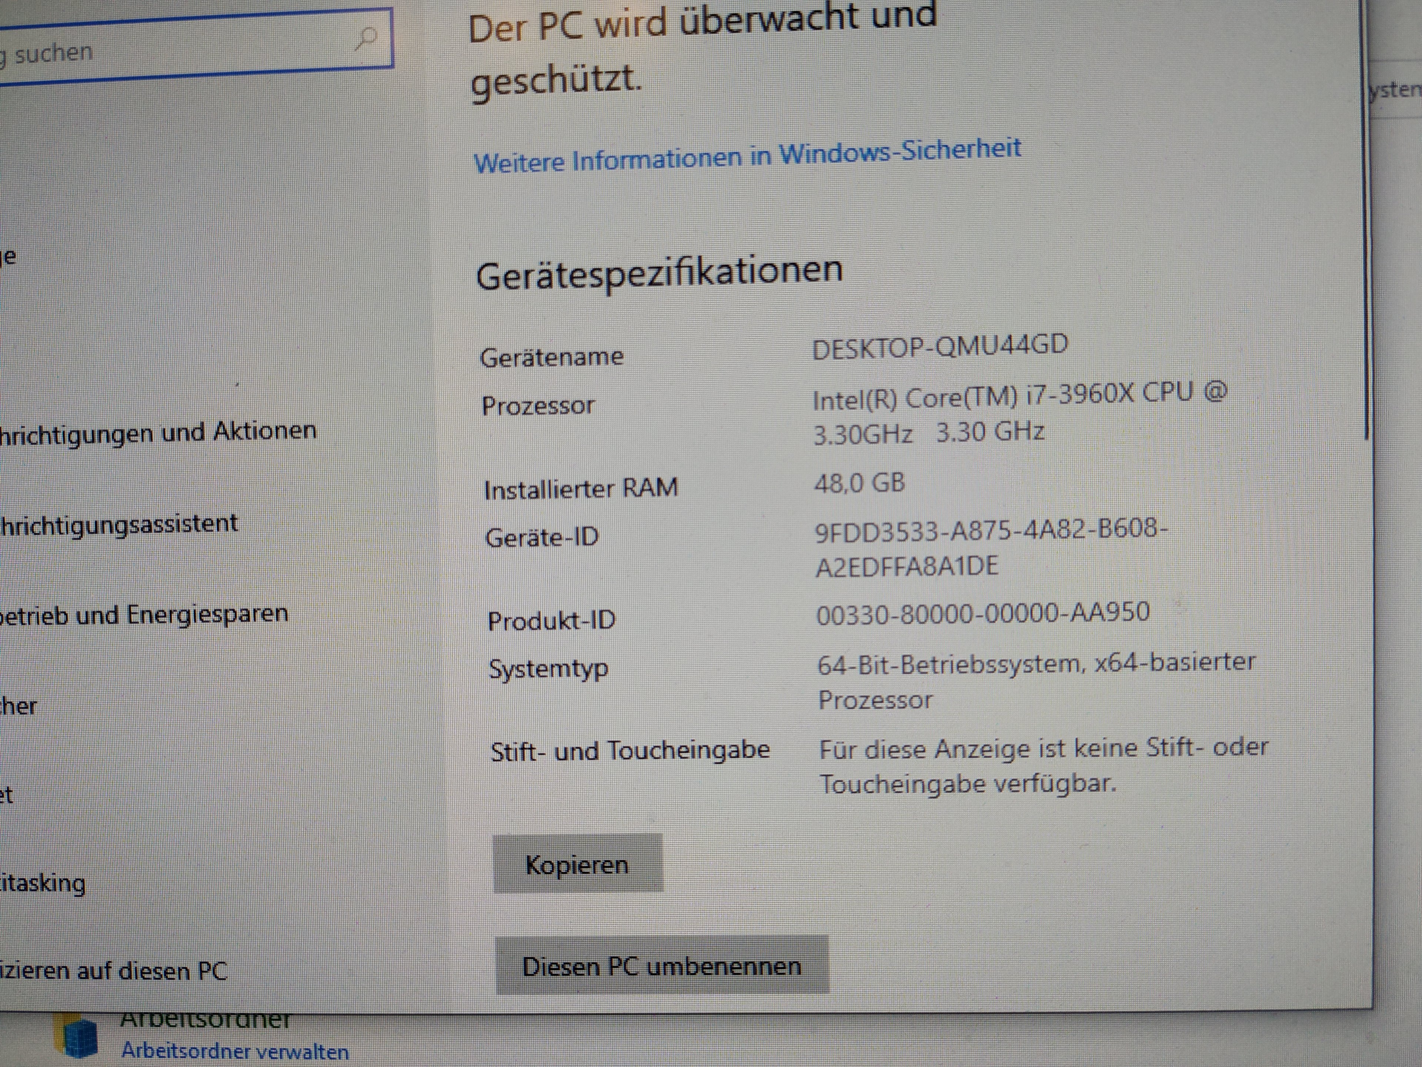
Task: Click the magnifier icon in search box
Action: coord(367,39)
